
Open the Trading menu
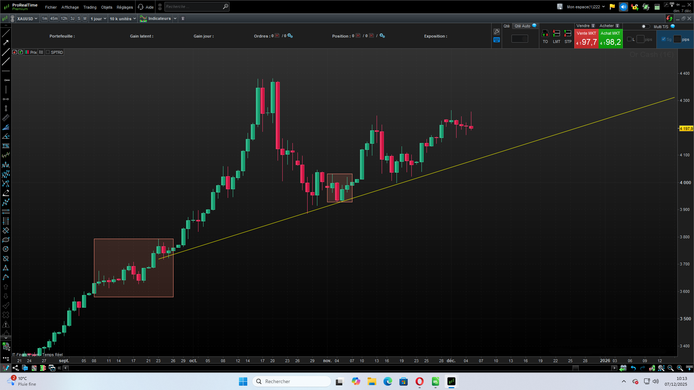tap(90, 7)
